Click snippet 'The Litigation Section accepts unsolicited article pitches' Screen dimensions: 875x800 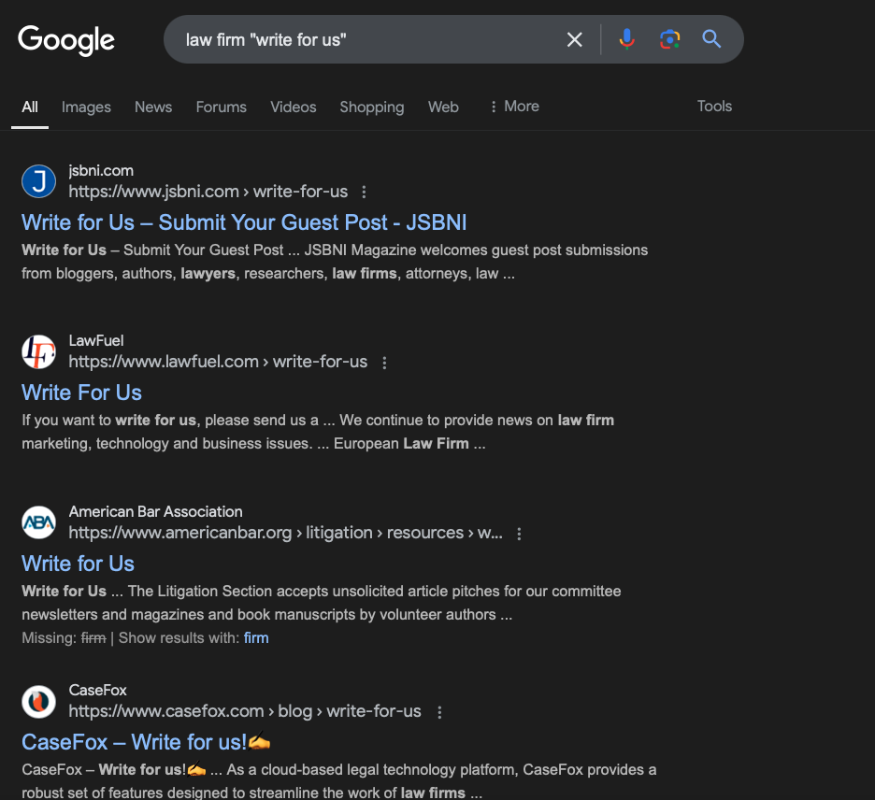tap(313, 592)
